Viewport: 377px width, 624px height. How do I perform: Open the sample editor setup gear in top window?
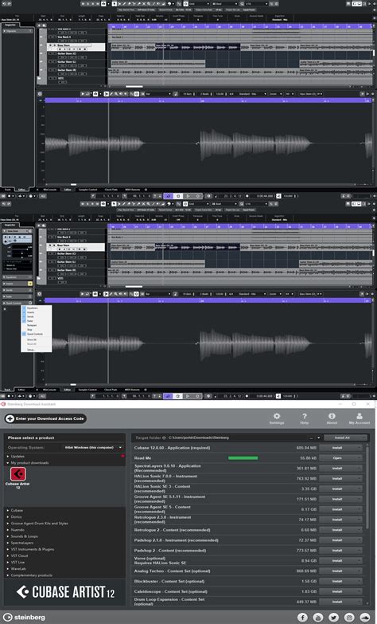tap(40, 94)
